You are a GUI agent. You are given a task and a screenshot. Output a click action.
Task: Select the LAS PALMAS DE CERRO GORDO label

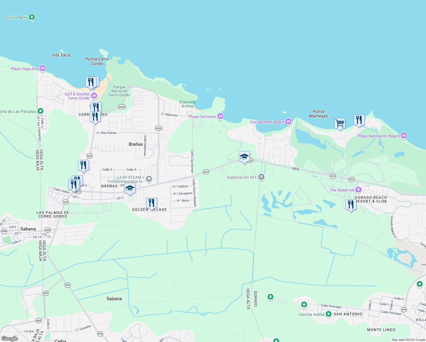pos(53,214)
